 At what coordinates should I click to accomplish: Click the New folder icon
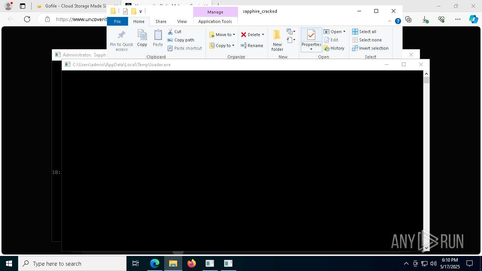[x=277, y=35]
